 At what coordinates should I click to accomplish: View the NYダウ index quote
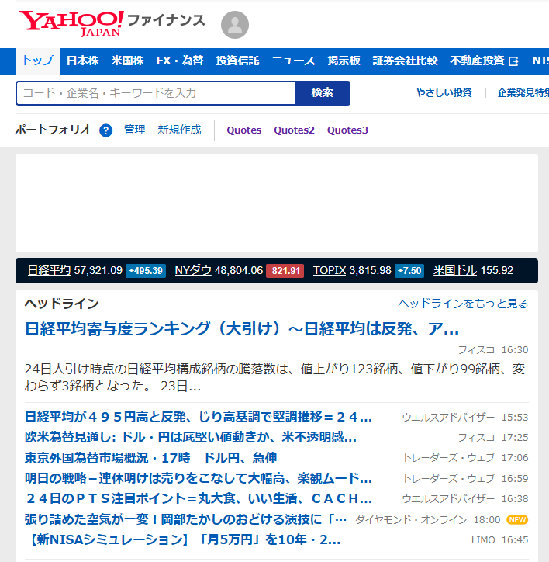193,271
